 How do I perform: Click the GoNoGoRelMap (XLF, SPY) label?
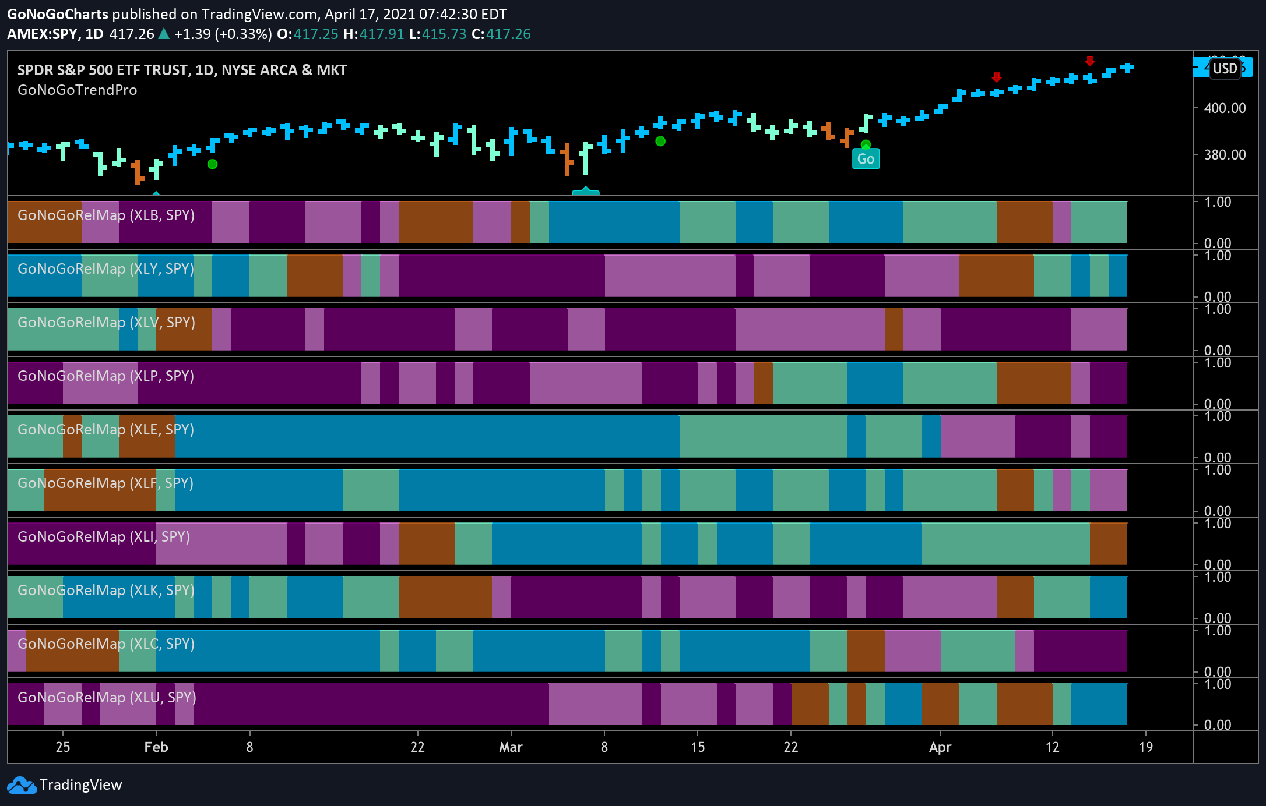pos(105,483)
